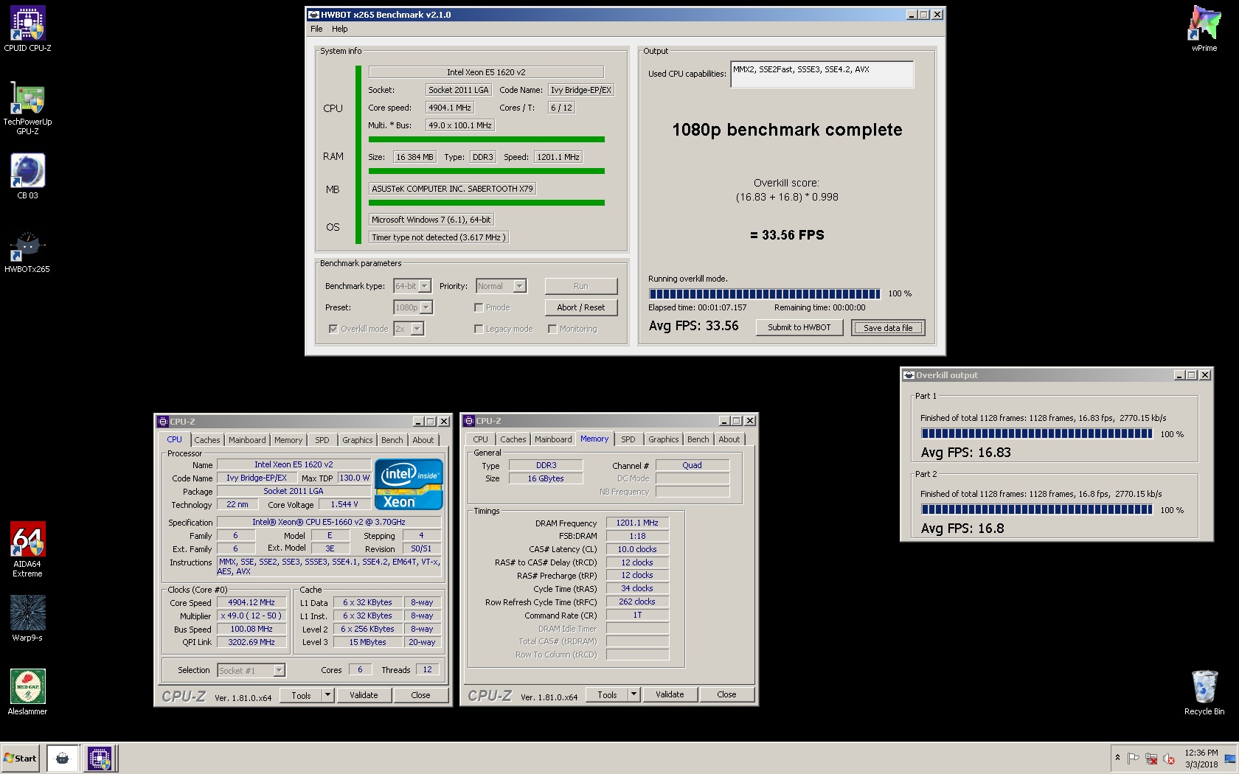Launch AIDA64 Extreme desktop icon
1239x774 pixels.
click(27, 549)
